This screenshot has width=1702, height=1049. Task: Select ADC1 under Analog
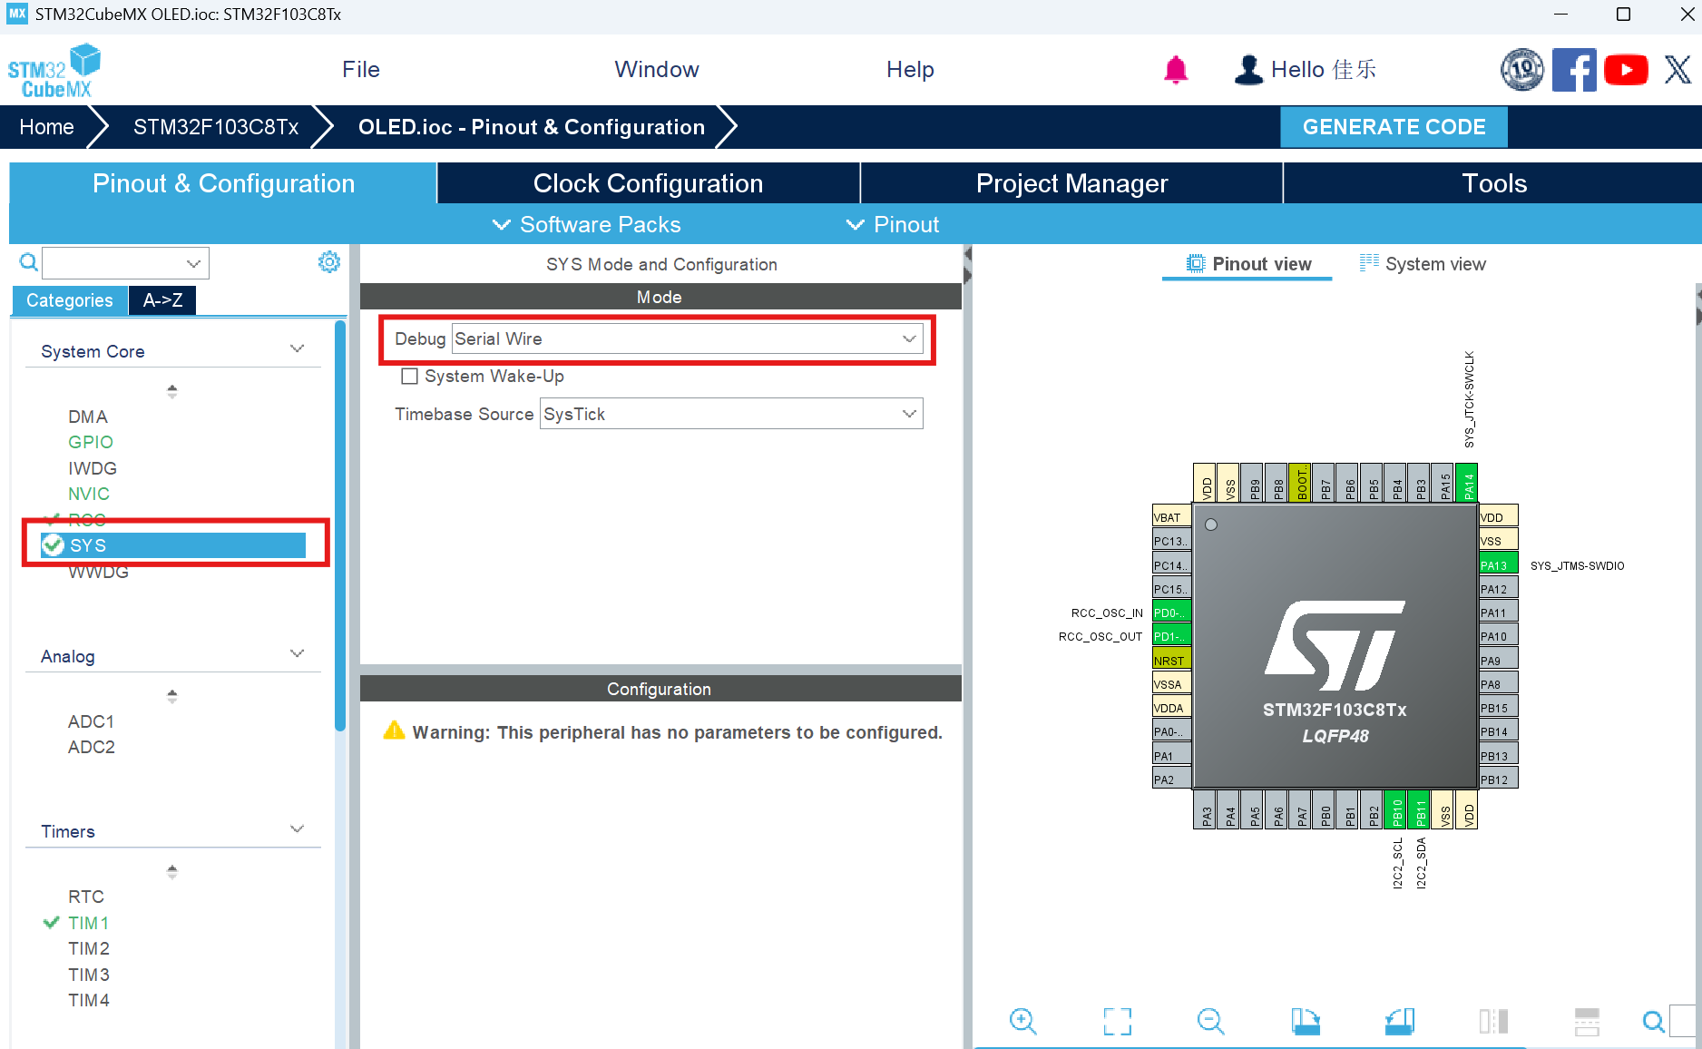(x=92, y=721)
